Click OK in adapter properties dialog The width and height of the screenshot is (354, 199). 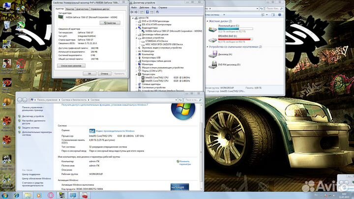[89, 74]
